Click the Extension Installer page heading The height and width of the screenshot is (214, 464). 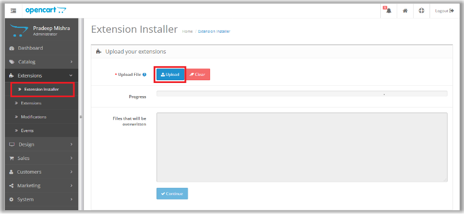[x=135, y=29]
